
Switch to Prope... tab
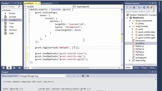[145, 68]
